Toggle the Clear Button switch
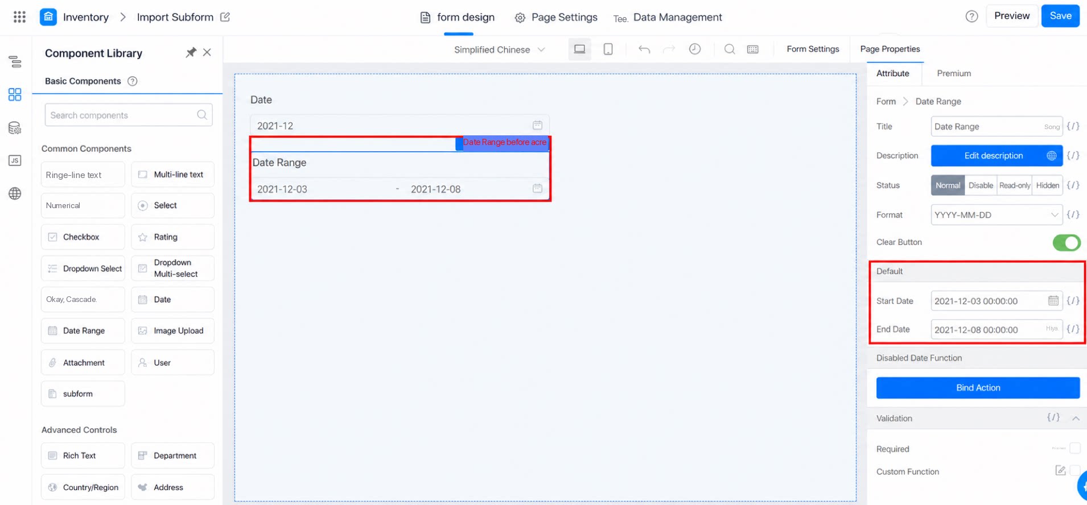 tap(1066, 243)
